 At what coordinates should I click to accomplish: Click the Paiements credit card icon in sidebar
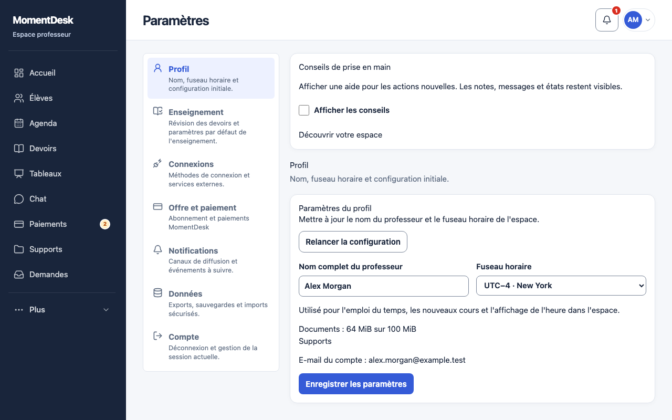pyautogui.click(x=19, y=224)
